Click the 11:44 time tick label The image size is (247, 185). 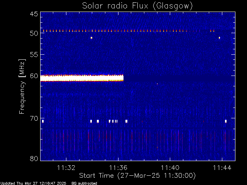222,168
